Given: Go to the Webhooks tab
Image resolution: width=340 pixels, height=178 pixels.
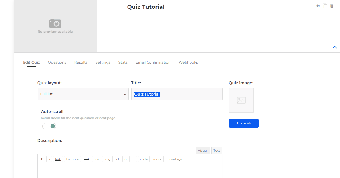Looking at the screenshot, I should click(x=188, y=62).
